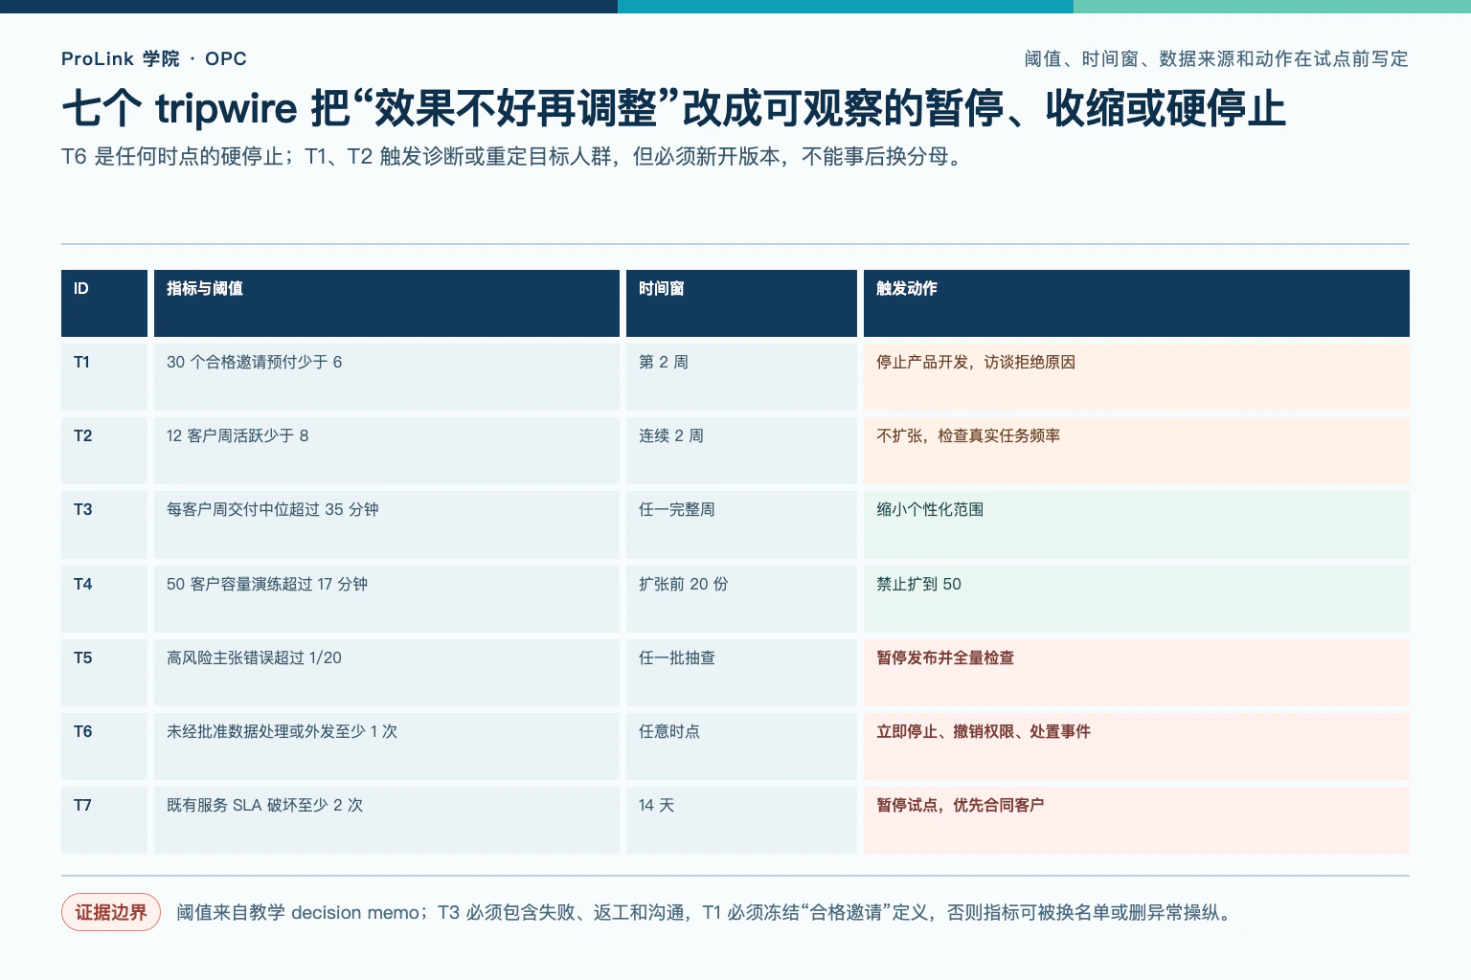Click the cell 既有服务 SLA 破坏至少 2 次
Image resolution: width=1471 pixels, height=980 pixels.
(x=387, y=820)
